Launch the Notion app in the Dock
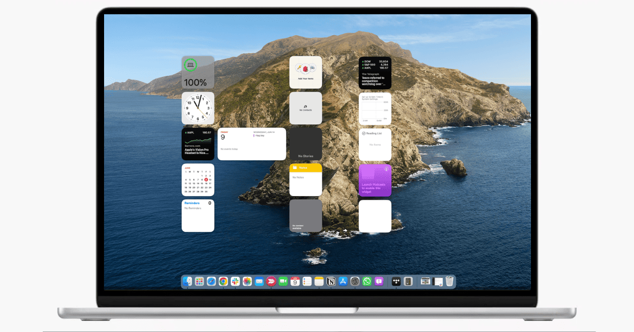The width and height of the screenshot is (634, 332). pyautogui.click(x=331, y=282)
